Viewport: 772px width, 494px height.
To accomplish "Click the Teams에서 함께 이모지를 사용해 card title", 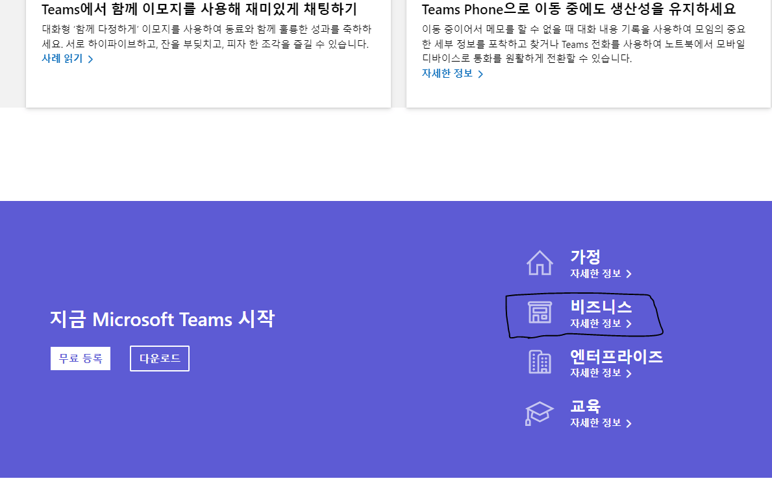I will click(x=199, y=9).
